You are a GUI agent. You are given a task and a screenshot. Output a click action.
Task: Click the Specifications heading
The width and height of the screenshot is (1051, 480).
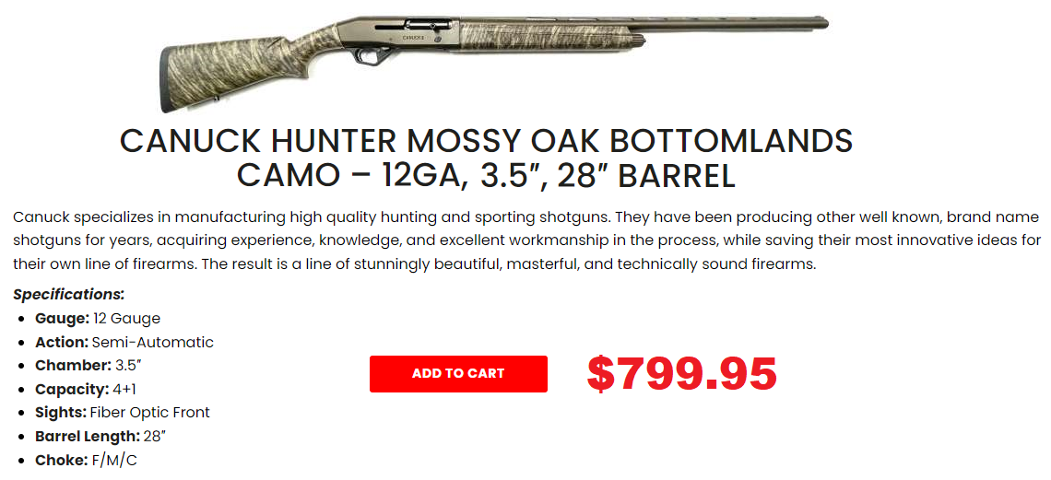click(x=69, y=295)
